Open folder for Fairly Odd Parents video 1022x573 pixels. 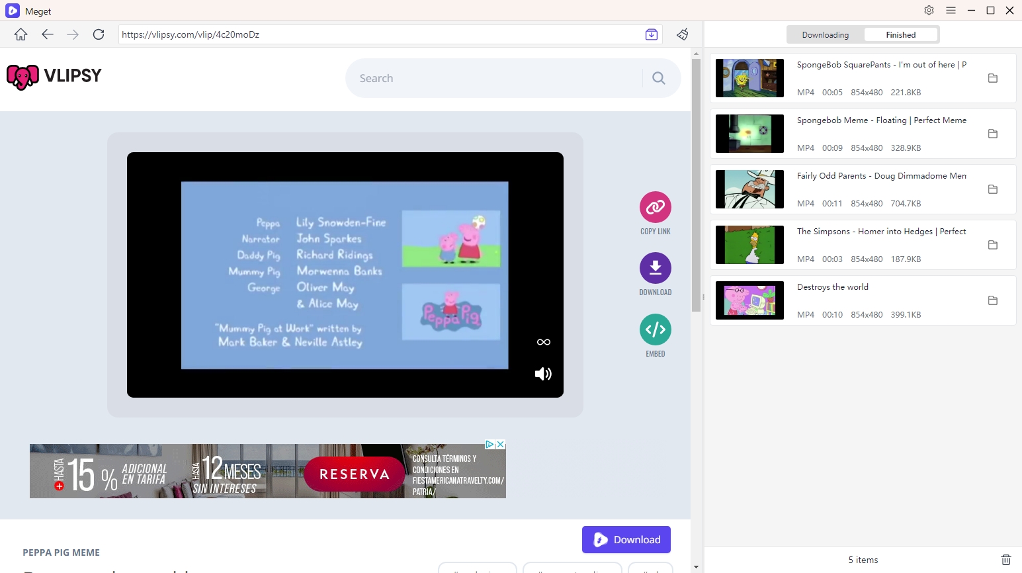pos(993,189)
